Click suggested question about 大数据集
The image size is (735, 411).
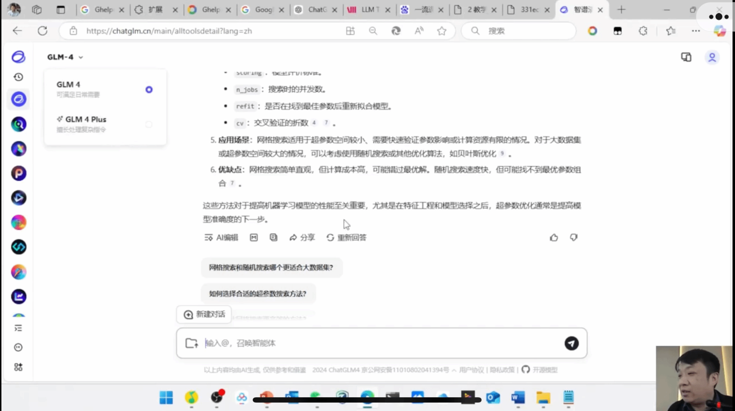tap(271, 268)
